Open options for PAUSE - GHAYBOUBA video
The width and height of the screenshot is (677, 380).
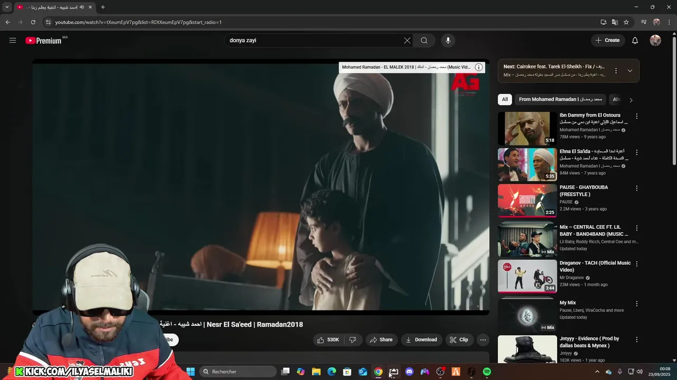point(637,188)
